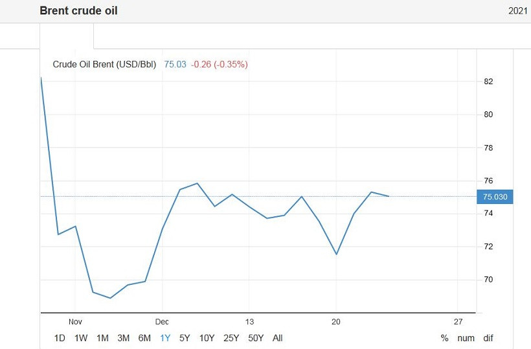Image resolution: width=531 pixels, height=349 pixels.
Task: Select the active 1Y range
Action: click(165, 338)
